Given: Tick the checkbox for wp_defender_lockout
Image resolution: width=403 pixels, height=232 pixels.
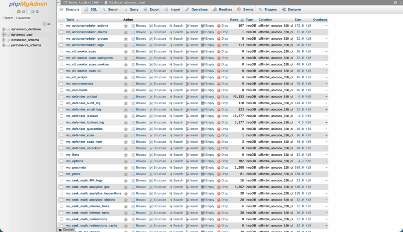Looking at the screenshot, I should 61,116.
